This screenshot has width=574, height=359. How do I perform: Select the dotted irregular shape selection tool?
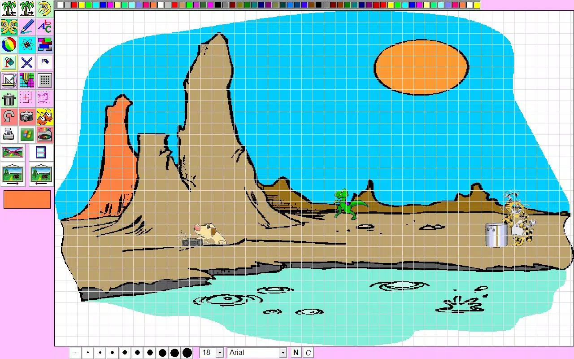44,98
